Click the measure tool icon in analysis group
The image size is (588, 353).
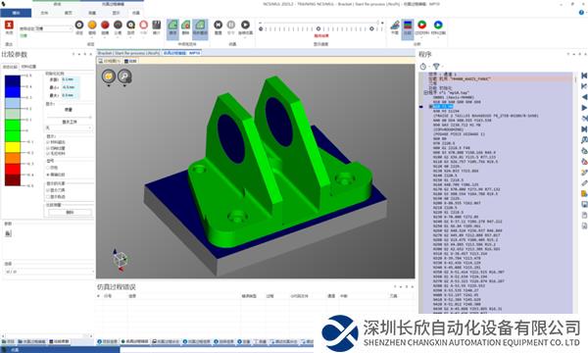(x=395, y=25)
